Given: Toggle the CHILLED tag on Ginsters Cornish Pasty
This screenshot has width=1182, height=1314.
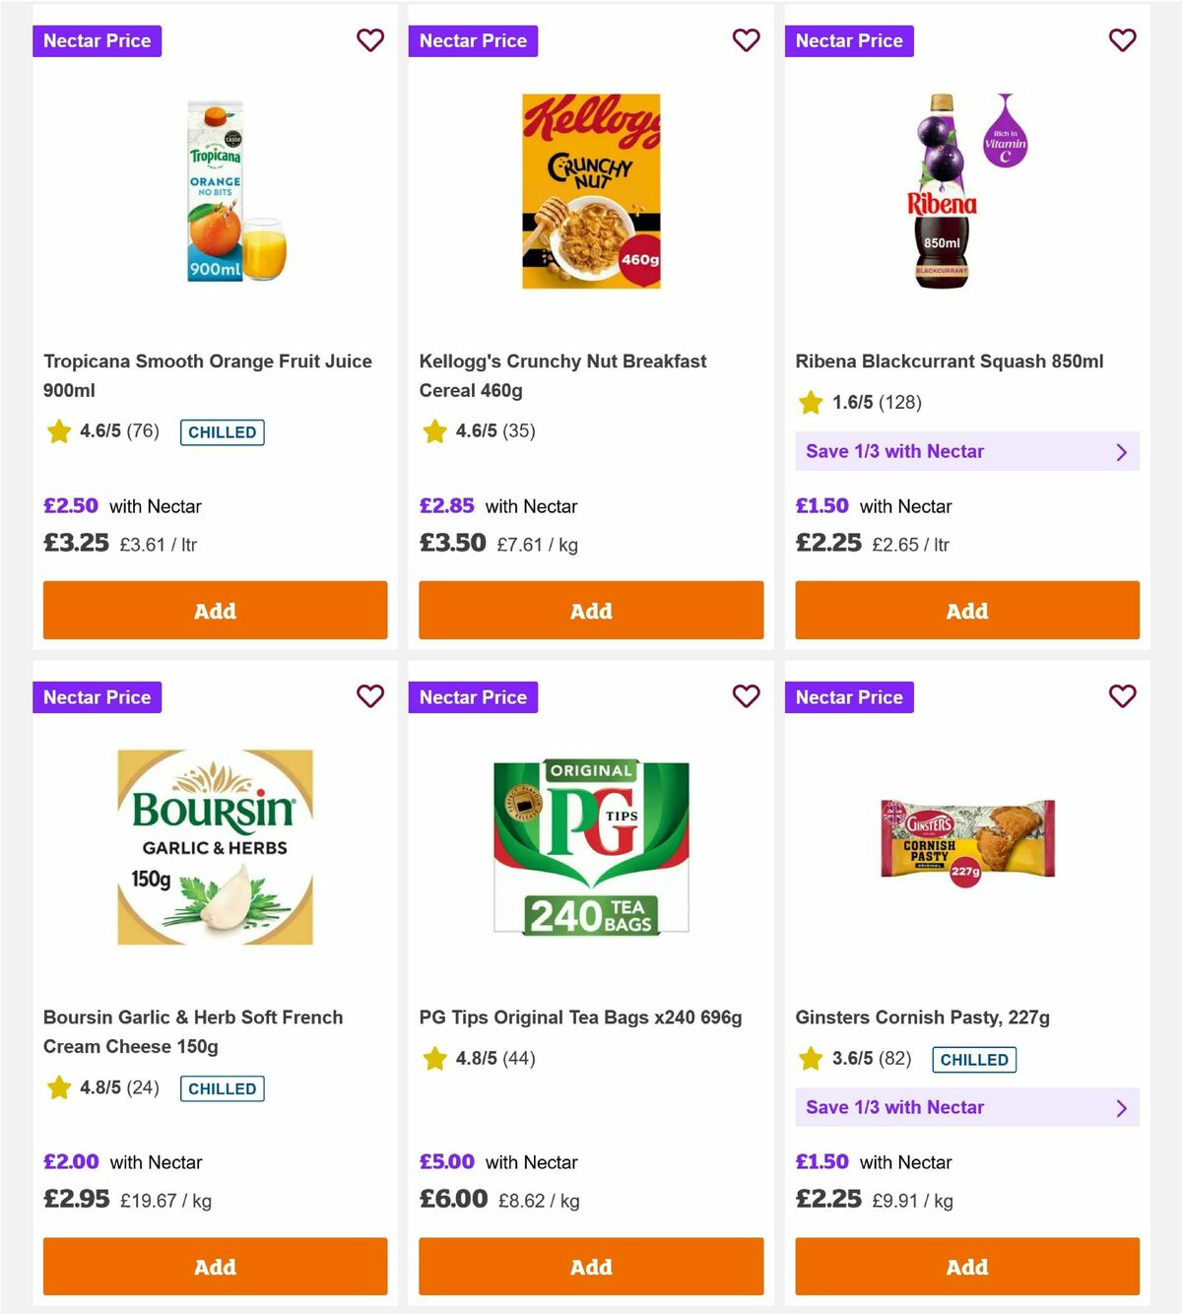Looking at the screenshot, I should point(974,1059).
